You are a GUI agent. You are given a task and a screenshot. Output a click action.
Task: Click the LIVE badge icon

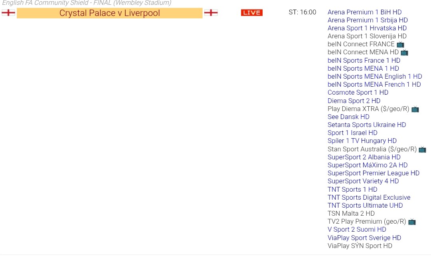(251, 13)
